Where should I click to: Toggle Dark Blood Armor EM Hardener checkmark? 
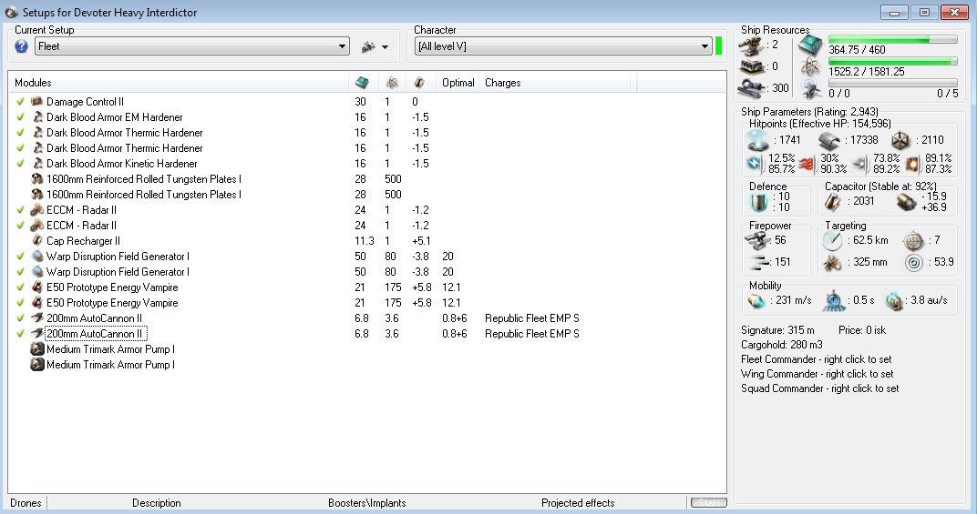tap(21, 117)
